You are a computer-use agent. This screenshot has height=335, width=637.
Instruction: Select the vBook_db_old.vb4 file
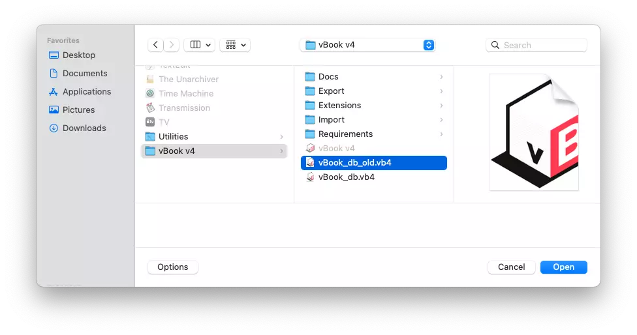tap(374, 163)
